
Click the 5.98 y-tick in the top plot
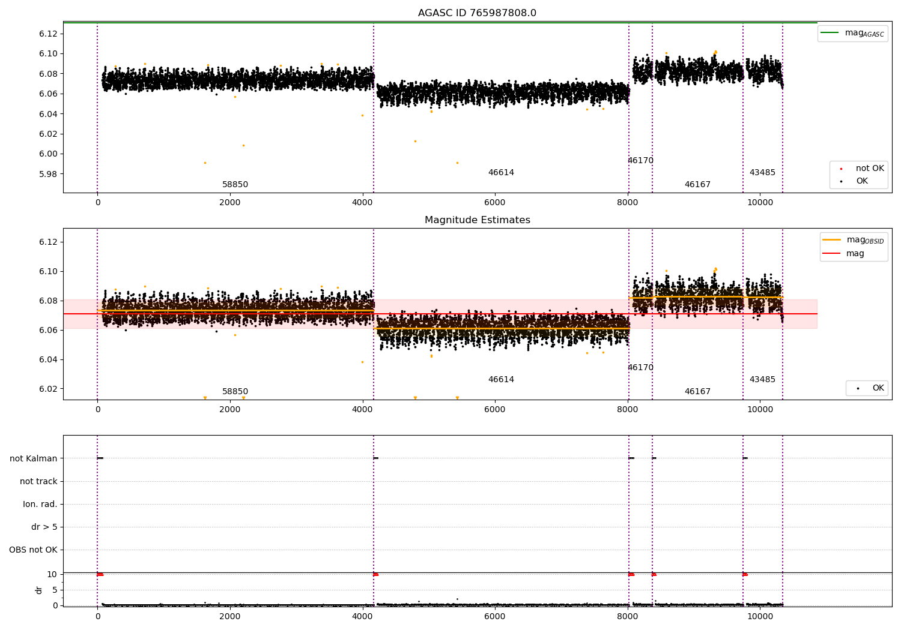pyautogui.click(x=48, y=174)
